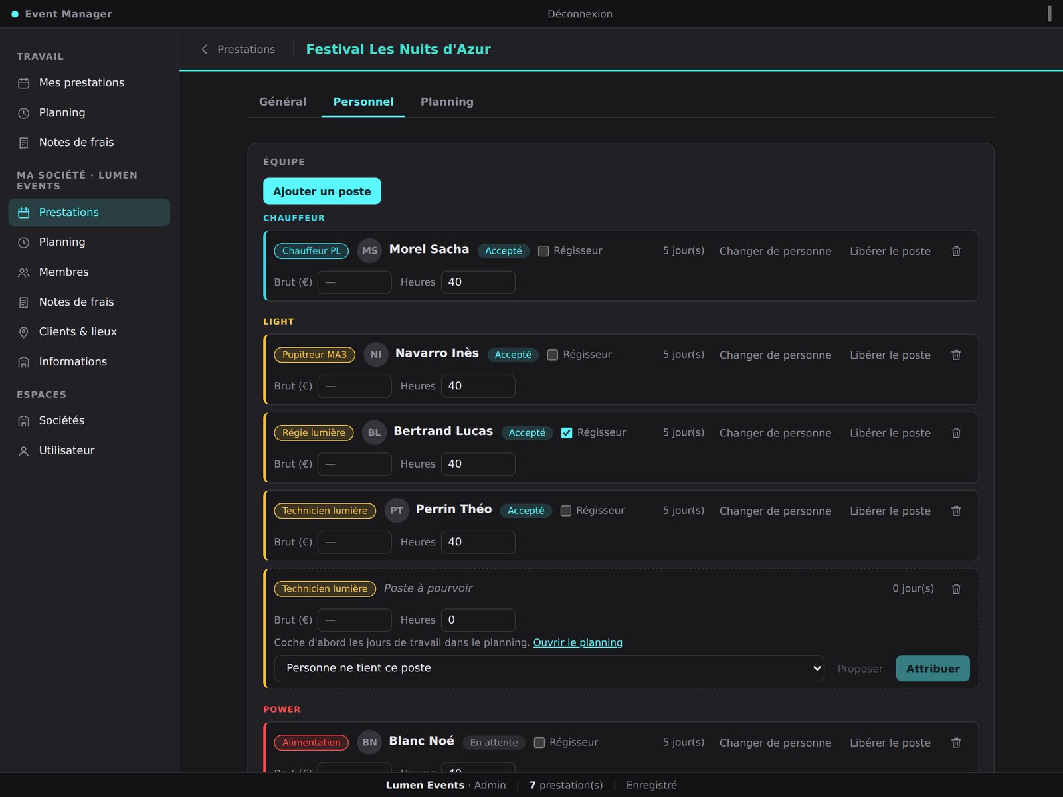Follow the Ouvrir le planning link
Screen dimensions: 1063x797
pos(578,642)
